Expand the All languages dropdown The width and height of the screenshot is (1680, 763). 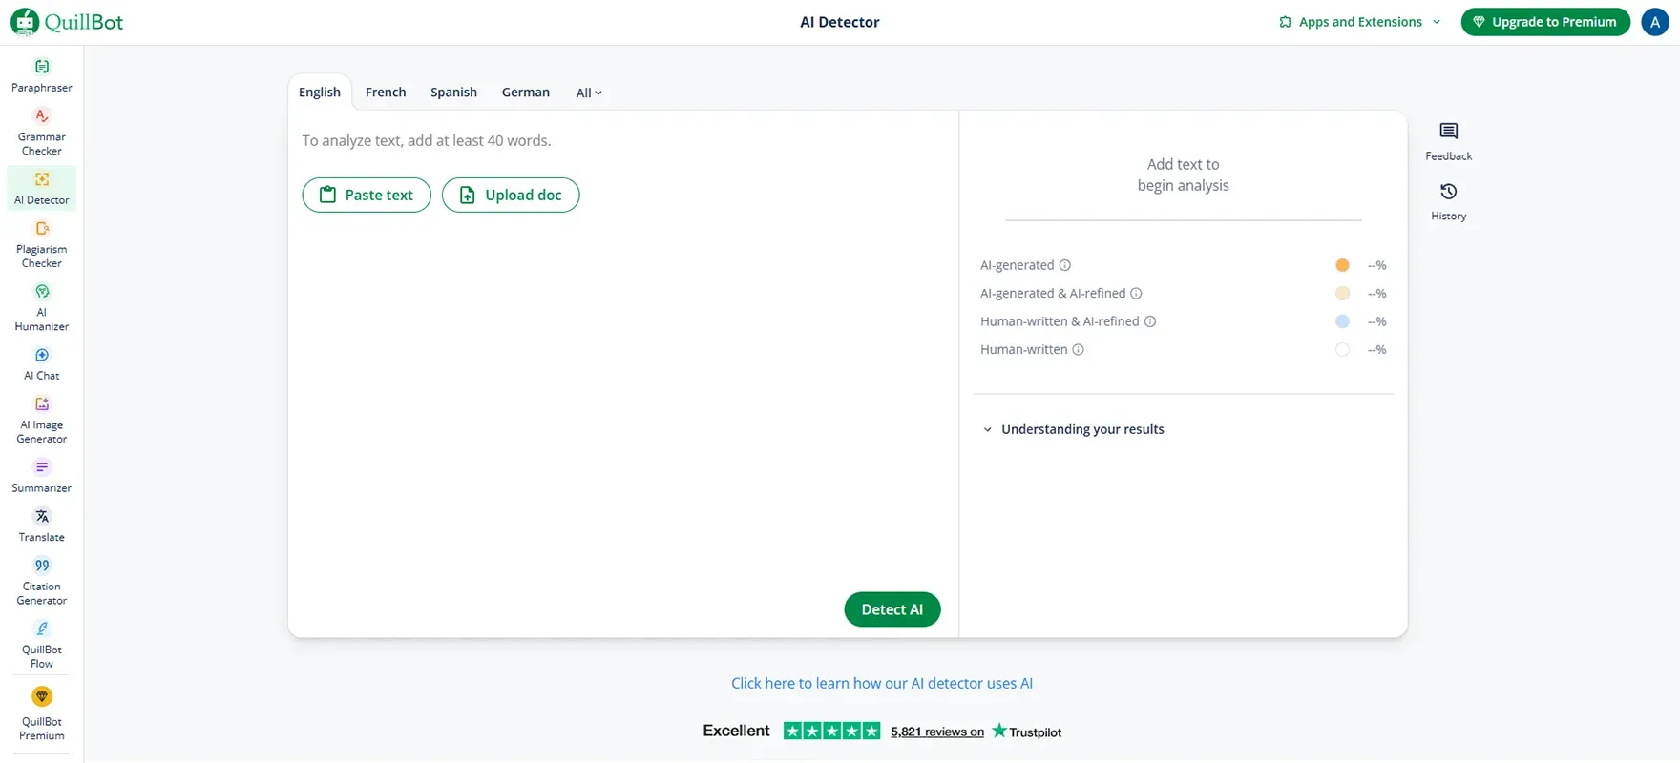[588, 93]
